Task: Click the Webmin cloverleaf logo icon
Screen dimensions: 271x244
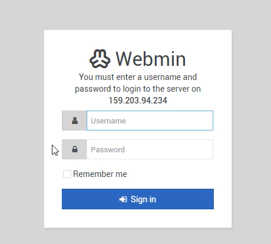Action: 100,59
